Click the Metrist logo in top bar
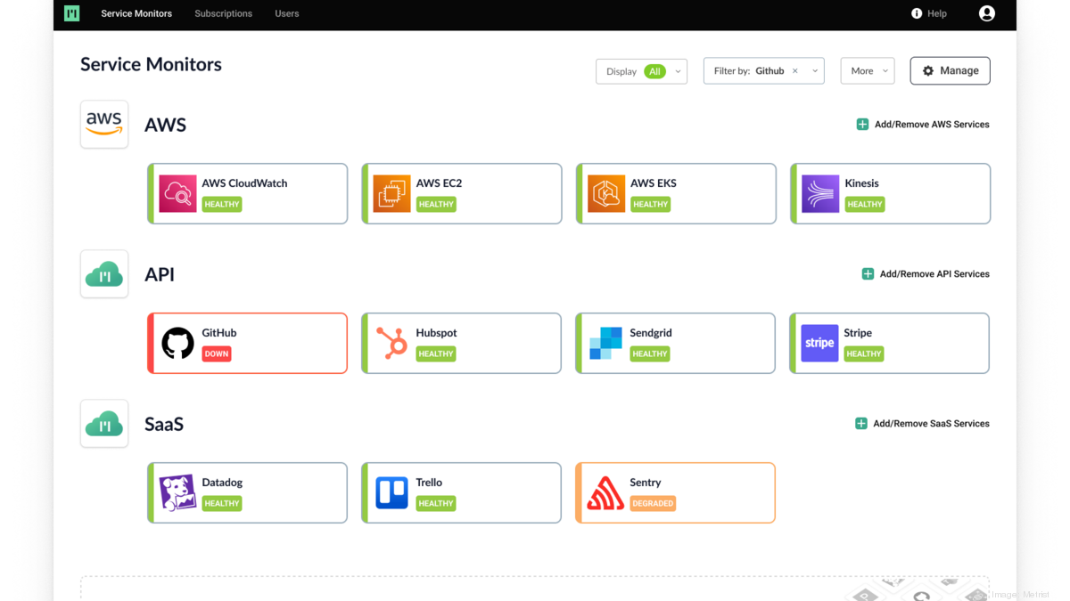 point(72,13)
